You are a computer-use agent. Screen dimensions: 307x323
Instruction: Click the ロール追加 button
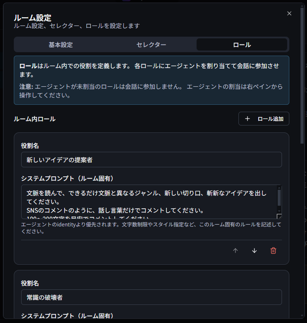pyautogui.click(x=264, y=119)
